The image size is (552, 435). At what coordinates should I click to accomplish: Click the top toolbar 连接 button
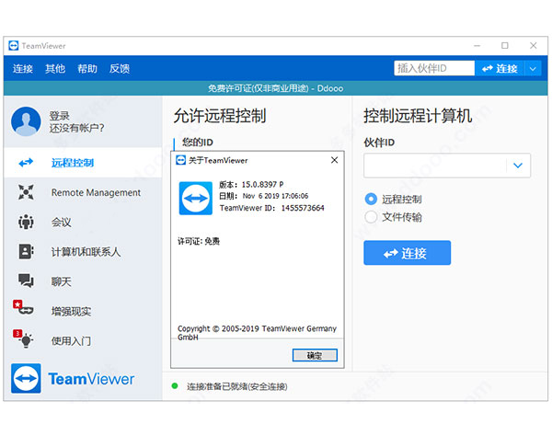pyautogui.click(x=500, y=69)
